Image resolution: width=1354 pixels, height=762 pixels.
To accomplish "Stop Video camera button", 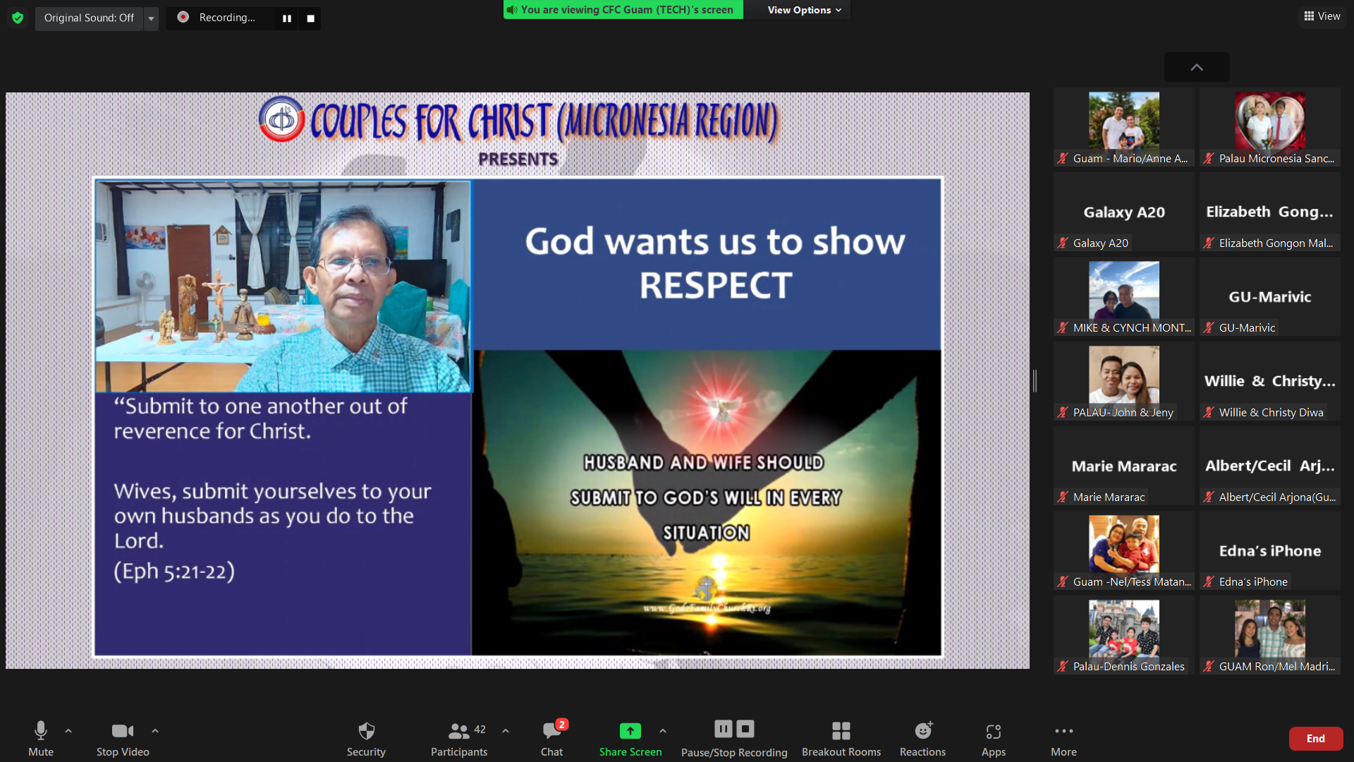I will [123, 738].
